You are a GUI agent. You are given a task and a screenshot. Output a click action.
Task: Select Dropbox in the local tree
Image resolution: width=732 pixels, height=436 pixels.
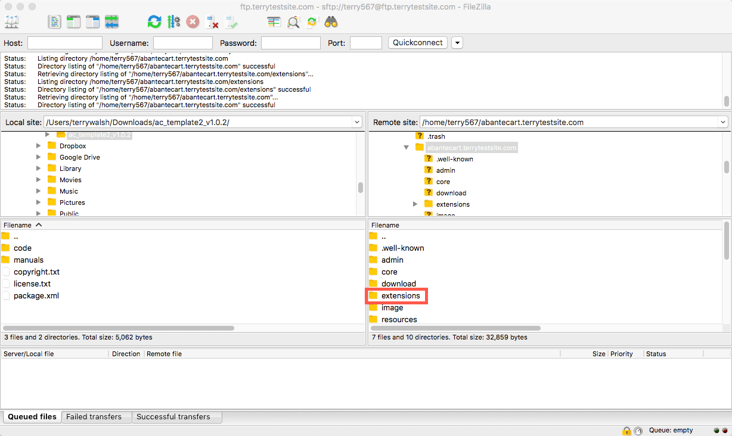coord(73,146)
